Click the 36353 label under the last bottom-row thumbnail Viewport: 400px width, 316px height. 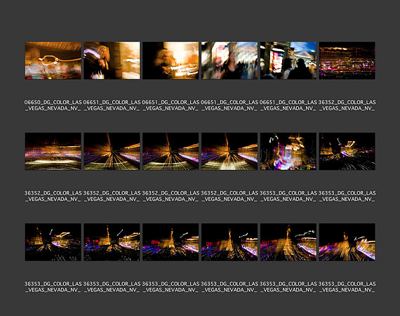[x=347, y=287]
